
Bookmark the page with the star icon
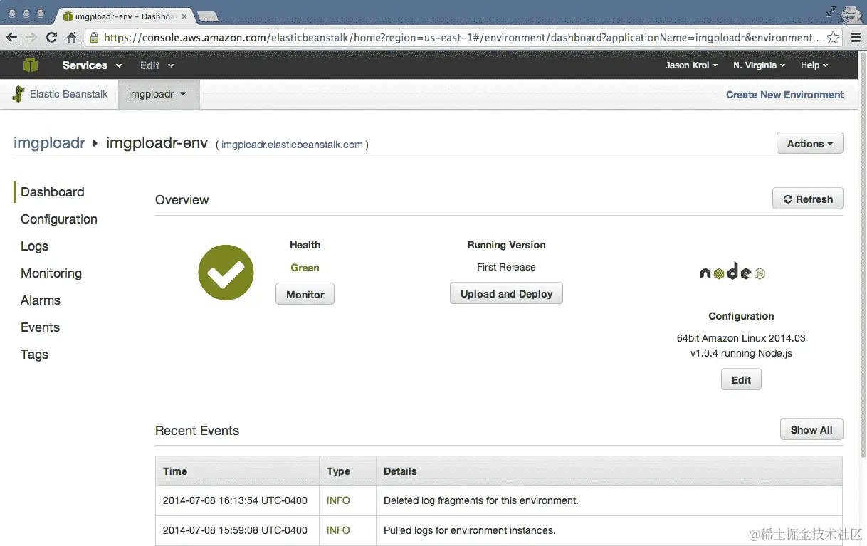point(833,38)
